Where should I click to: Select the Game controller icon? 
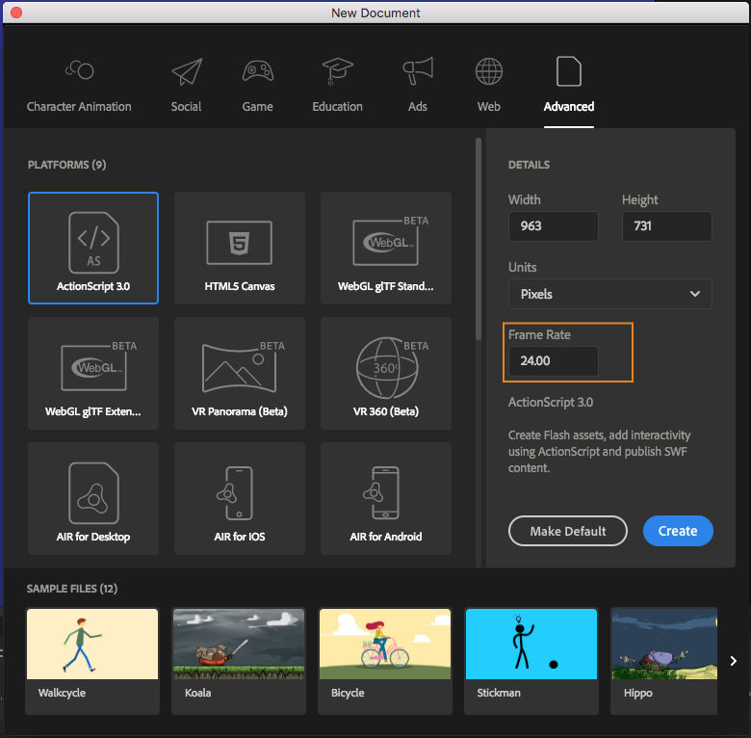point(258,71)
